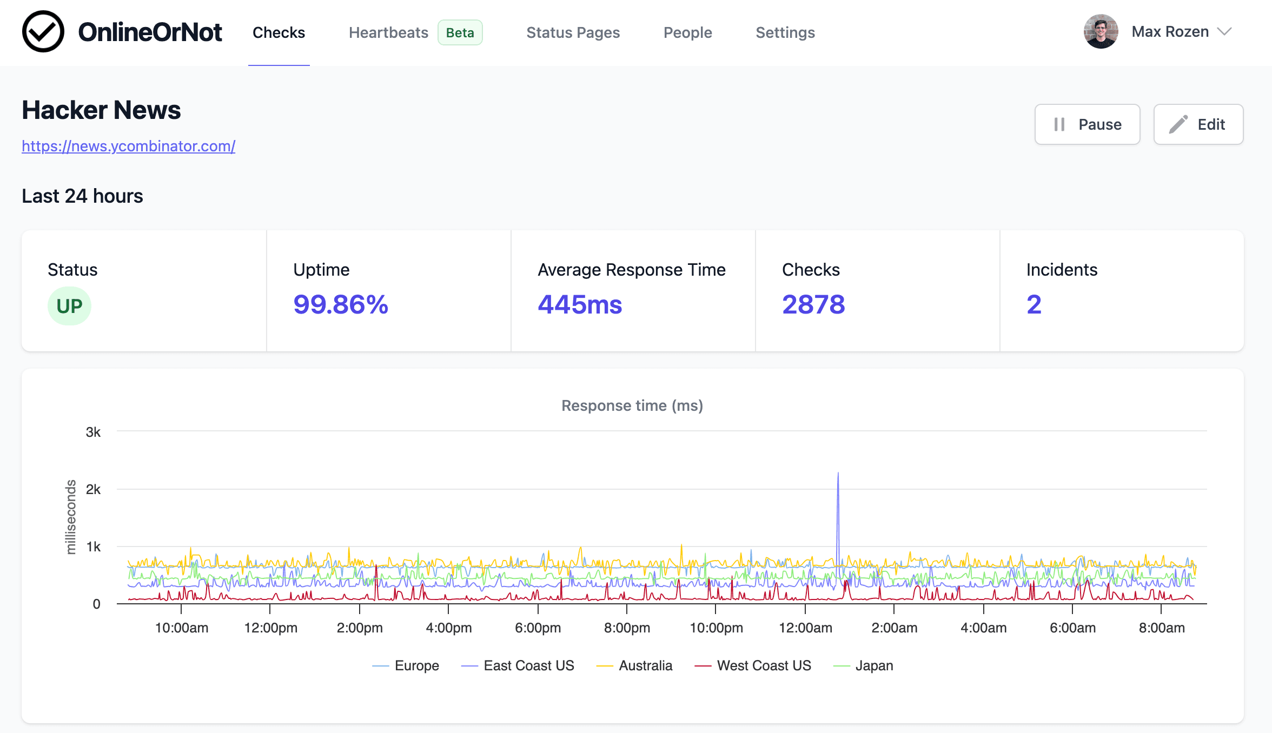
Task: Open the Checks tab
Action: tap(279, 32)
